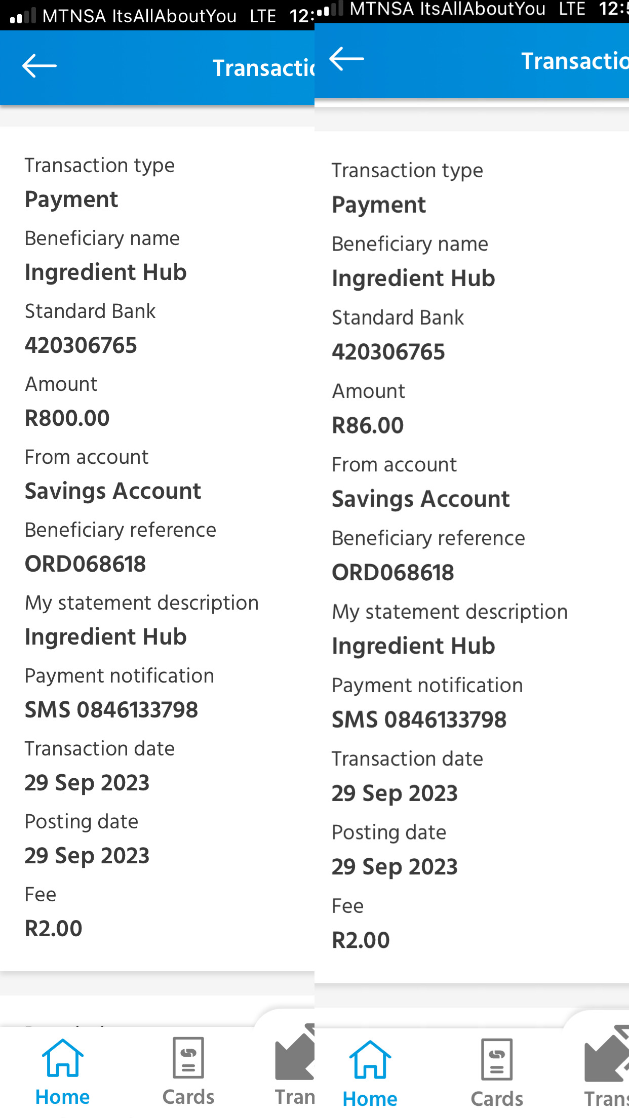The width and height of the screenshot is (629, 1118).
Task: Tap left SMS 0846133798 notification number
Action: (111, 710)
